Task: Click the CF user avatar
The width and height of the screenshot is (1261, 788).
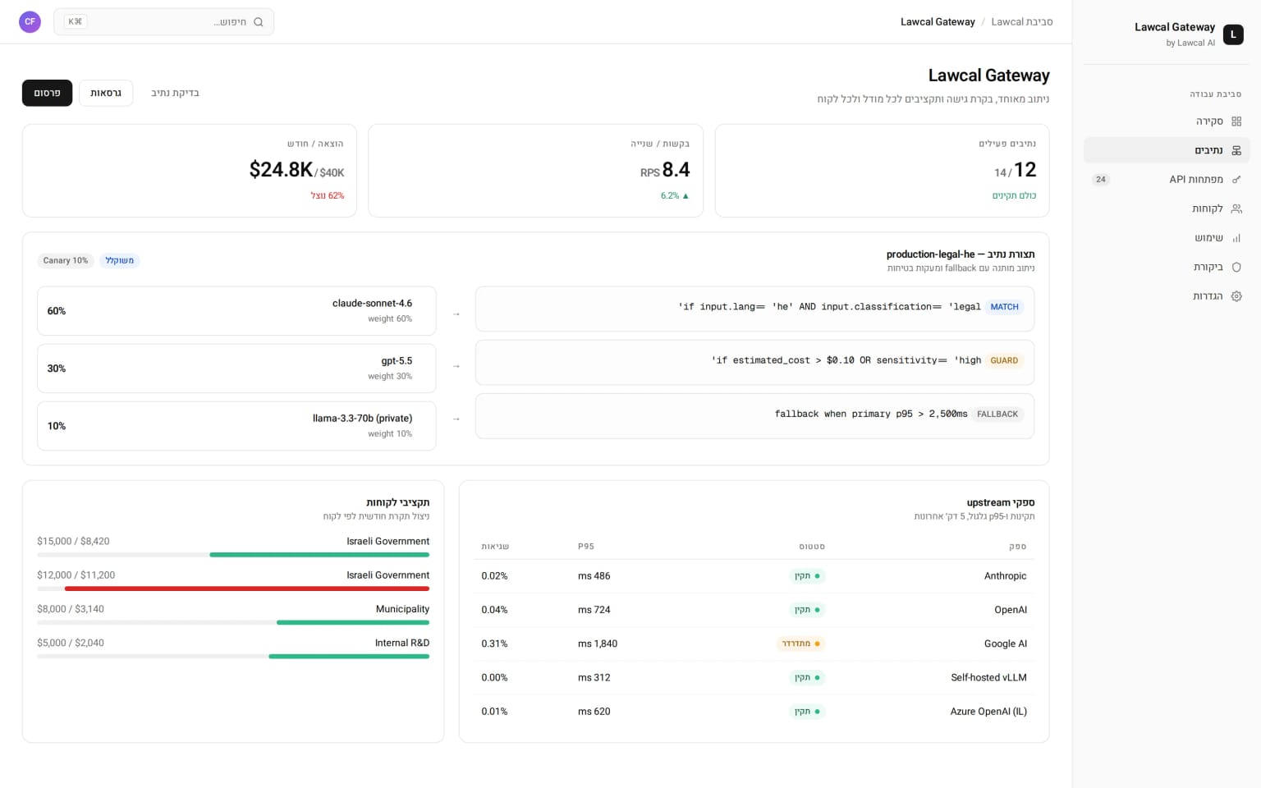Action: (x=30, y=22)
